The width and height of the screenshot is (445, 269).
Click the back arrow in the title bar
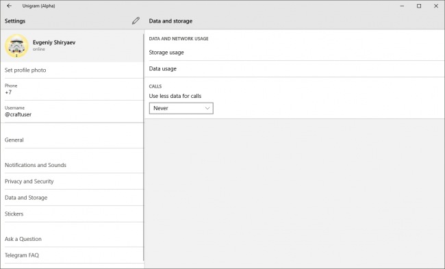coord(9,5)
